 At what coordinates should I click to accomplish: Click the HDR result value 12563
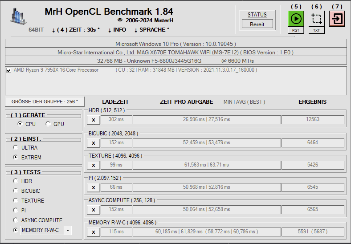[x=313, y=119]
